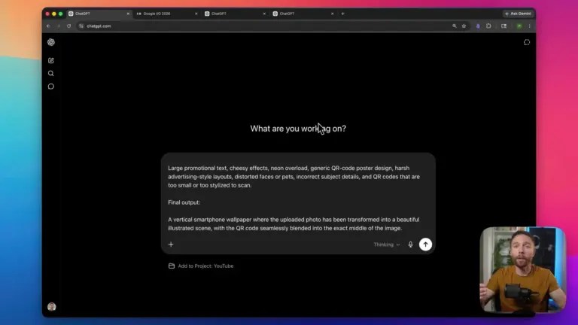Viewport: 578px width, 325px height.
Task: Click inside the prompt text area
Action: point(298,198)
